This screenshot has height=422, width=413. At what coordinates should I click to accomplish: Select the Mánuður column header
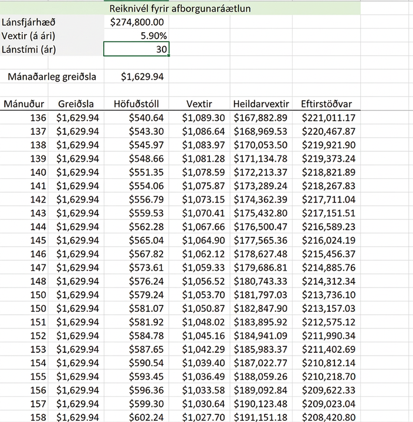coord(24,104)
